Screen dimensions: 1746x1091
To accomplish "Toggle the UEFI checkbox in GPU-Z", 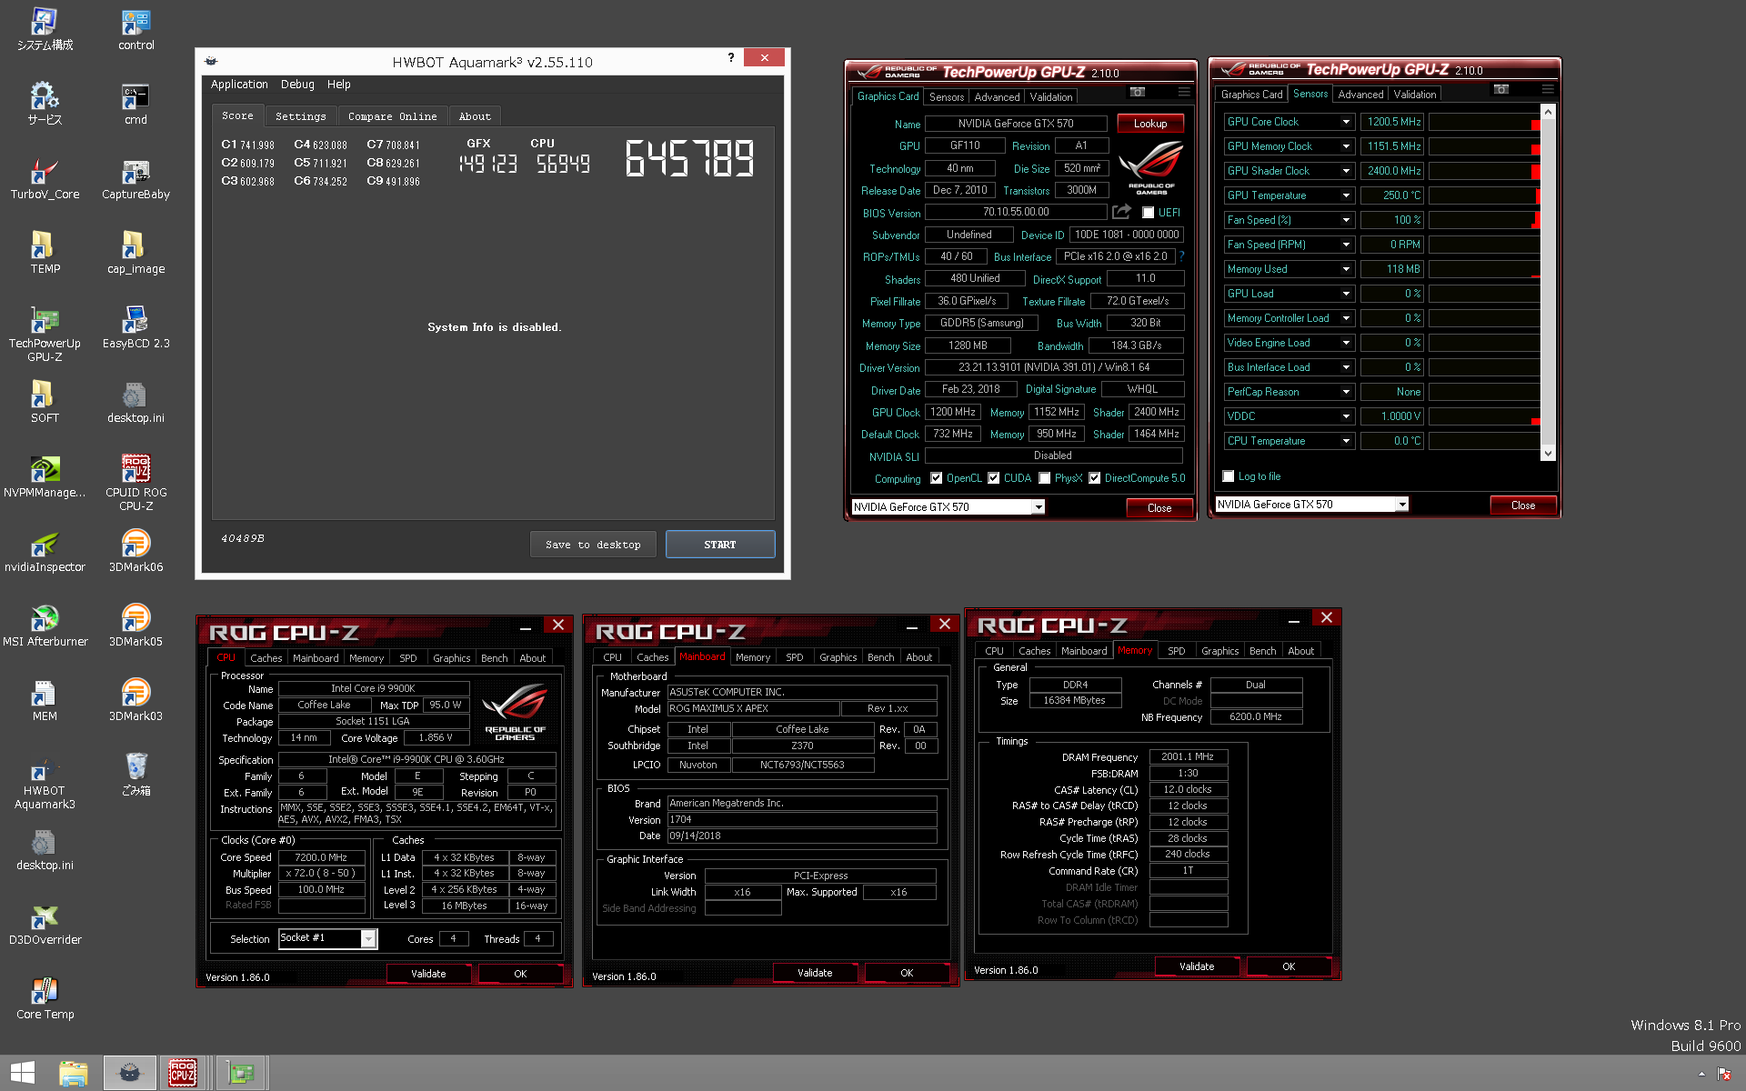I will [x=1149, y=213].
